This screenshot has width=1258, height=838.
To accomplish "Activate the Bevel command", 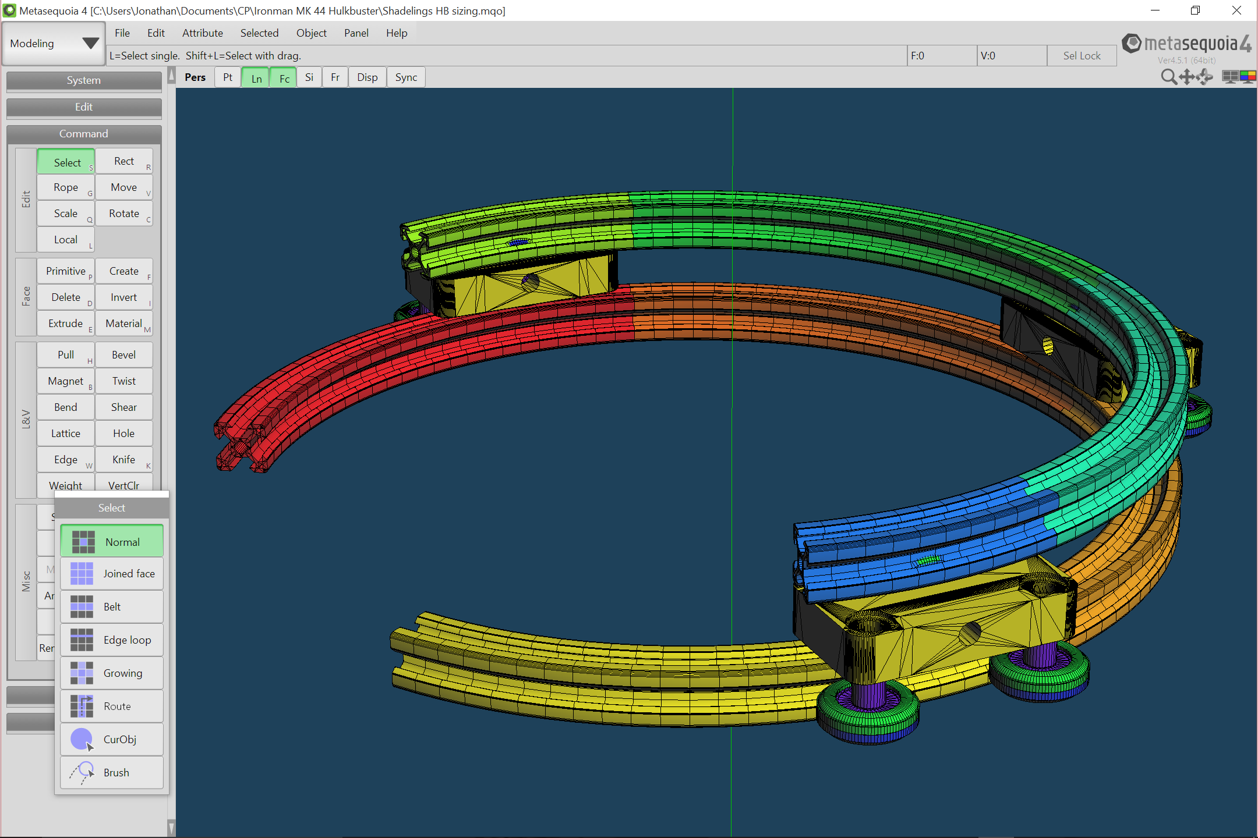I will pos(124,355).
